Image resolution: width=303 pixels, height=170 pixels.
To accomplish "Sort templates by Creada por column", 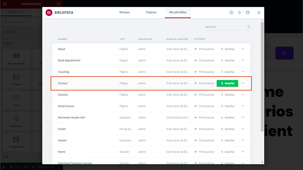I will tap(145, 39).
